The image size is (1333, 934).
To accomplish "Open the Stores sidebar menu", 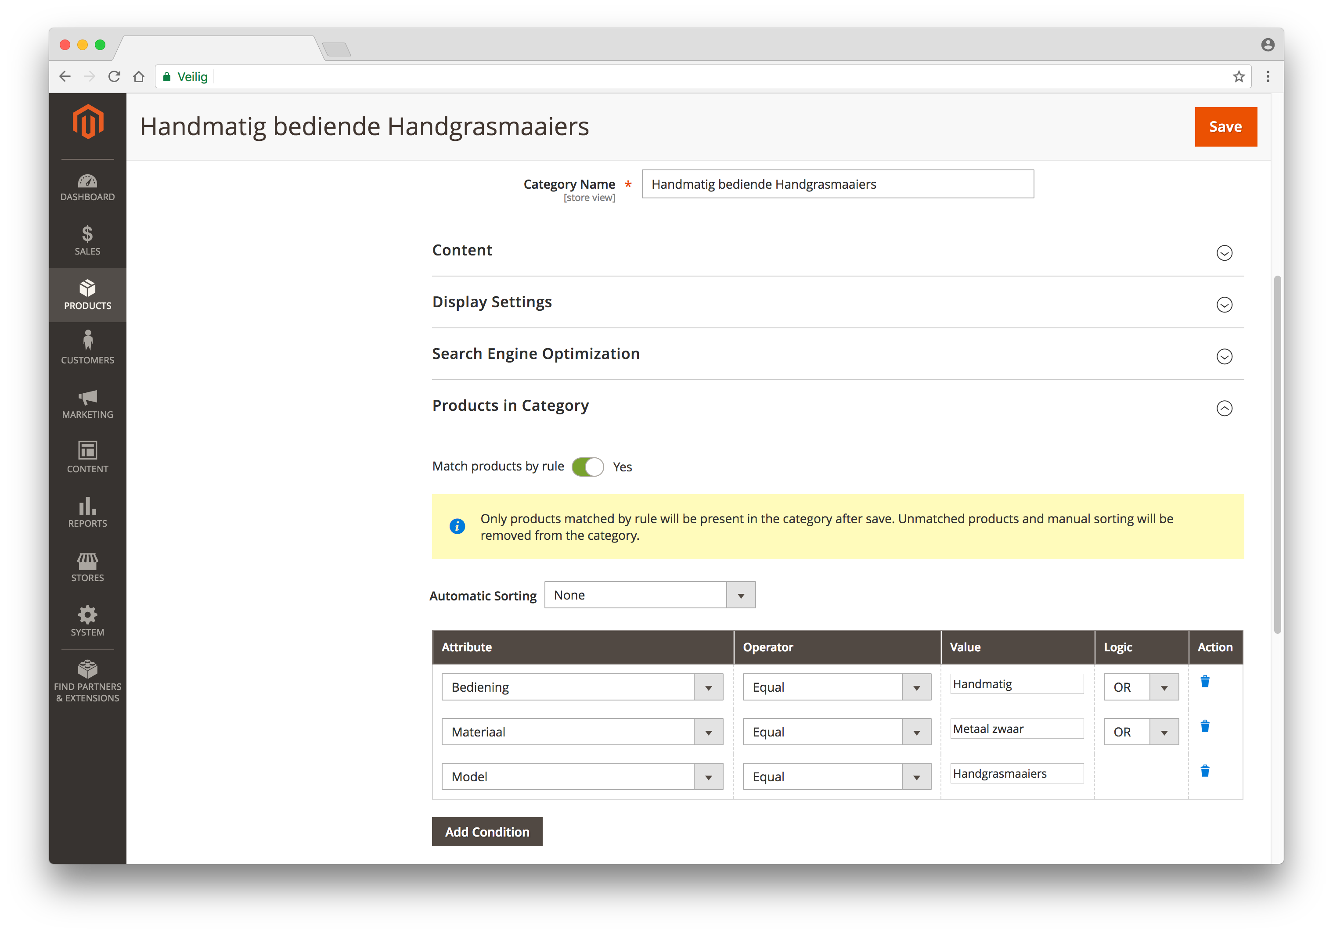I will coord(88,567).
